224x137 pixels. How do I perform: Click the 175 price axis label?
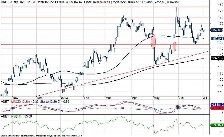[221, 11]
